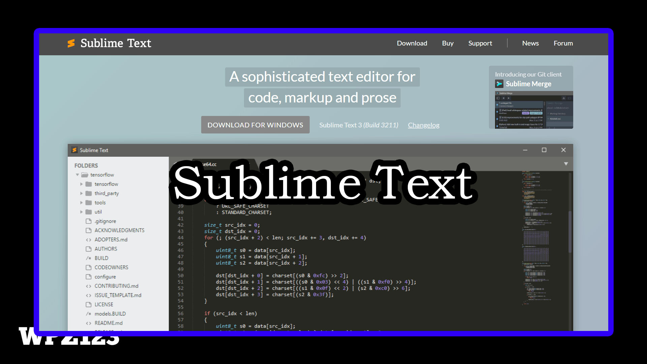Viewport: 647px width, 364px height.
Task: Open the tab list dropdown arrow
Action: [x=566, y=164]
